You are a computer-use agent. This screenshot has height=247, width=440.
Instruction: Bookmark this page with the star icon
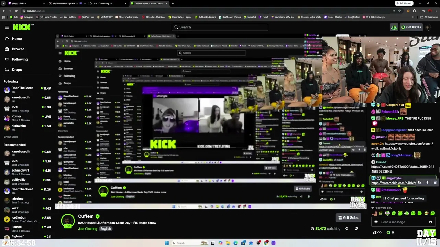(399, 11)
